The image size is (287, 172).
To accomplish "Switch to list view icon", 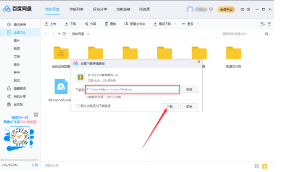I will coord(269,24).
